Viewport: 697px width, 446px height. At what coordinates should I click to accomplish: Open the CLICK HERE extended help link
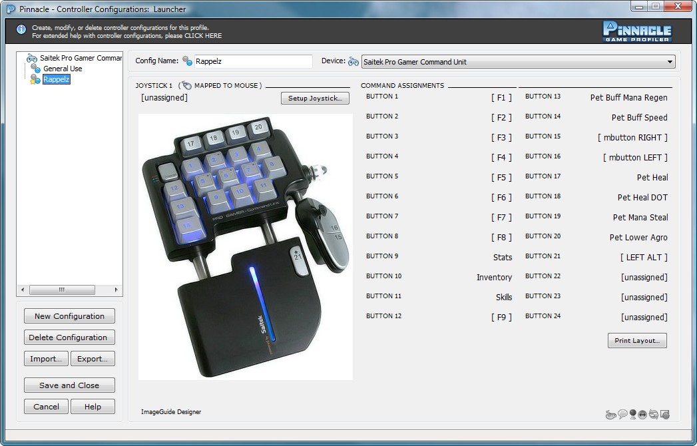pos(203,35)
